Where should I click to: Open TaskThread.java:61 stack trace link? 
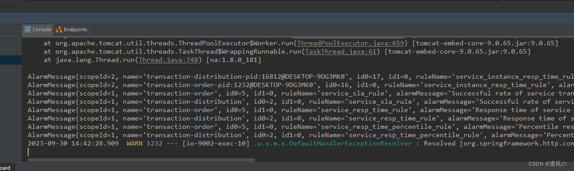point(341,52)
